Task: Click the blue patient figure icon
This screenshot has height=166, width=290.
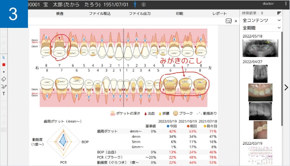Action: click(x=135, y=4)
